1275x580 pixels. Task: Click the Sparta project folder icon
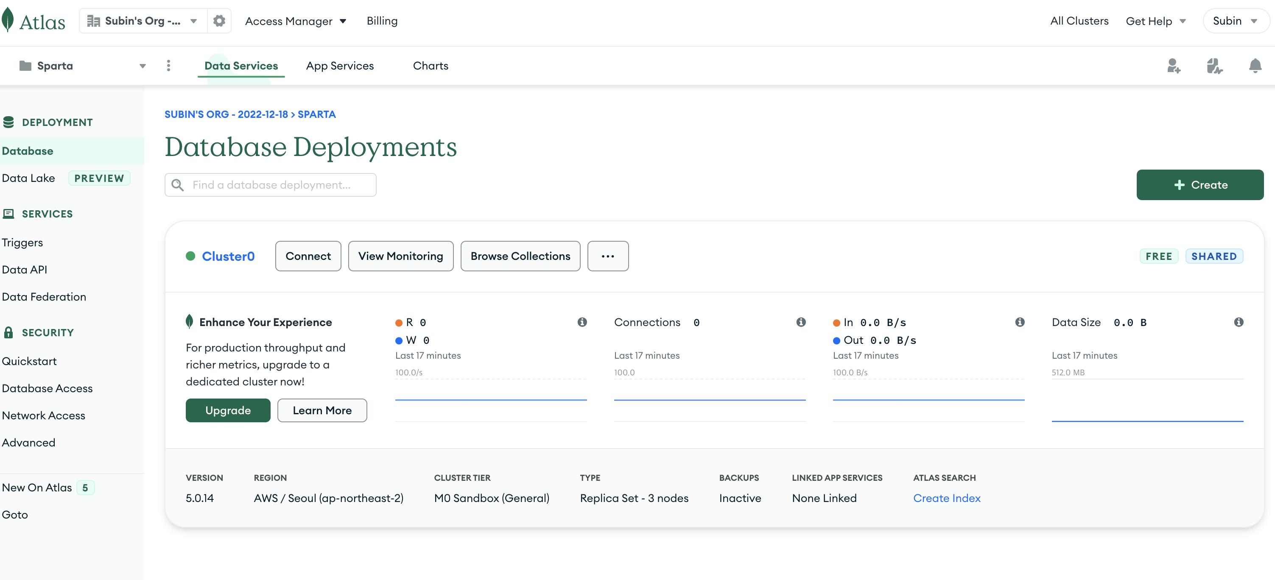(x=25, y=66)
